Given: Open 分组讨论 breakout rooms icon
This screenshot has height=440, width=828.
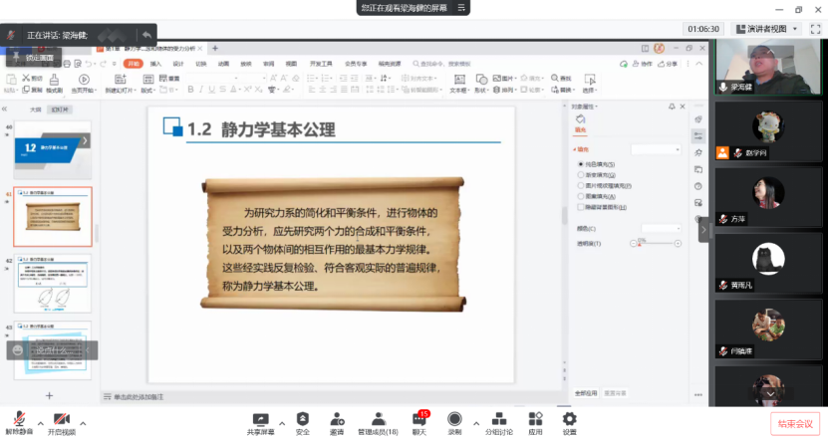Looking at the screenshot, I should [498, 419].
